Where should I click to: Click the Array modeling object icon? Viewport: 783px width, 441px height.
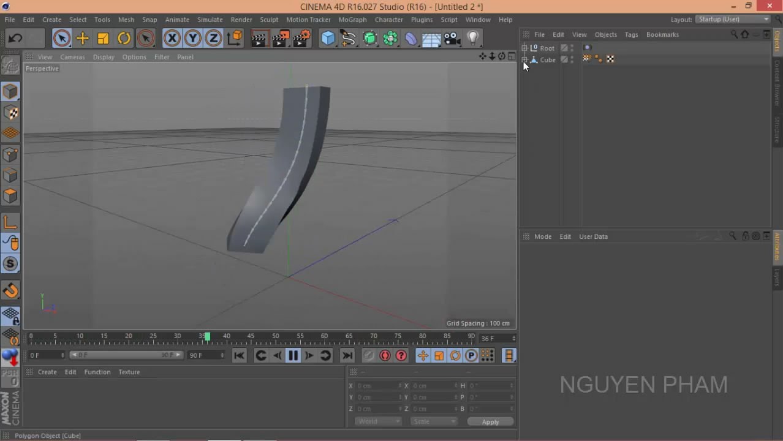(390, 39)
